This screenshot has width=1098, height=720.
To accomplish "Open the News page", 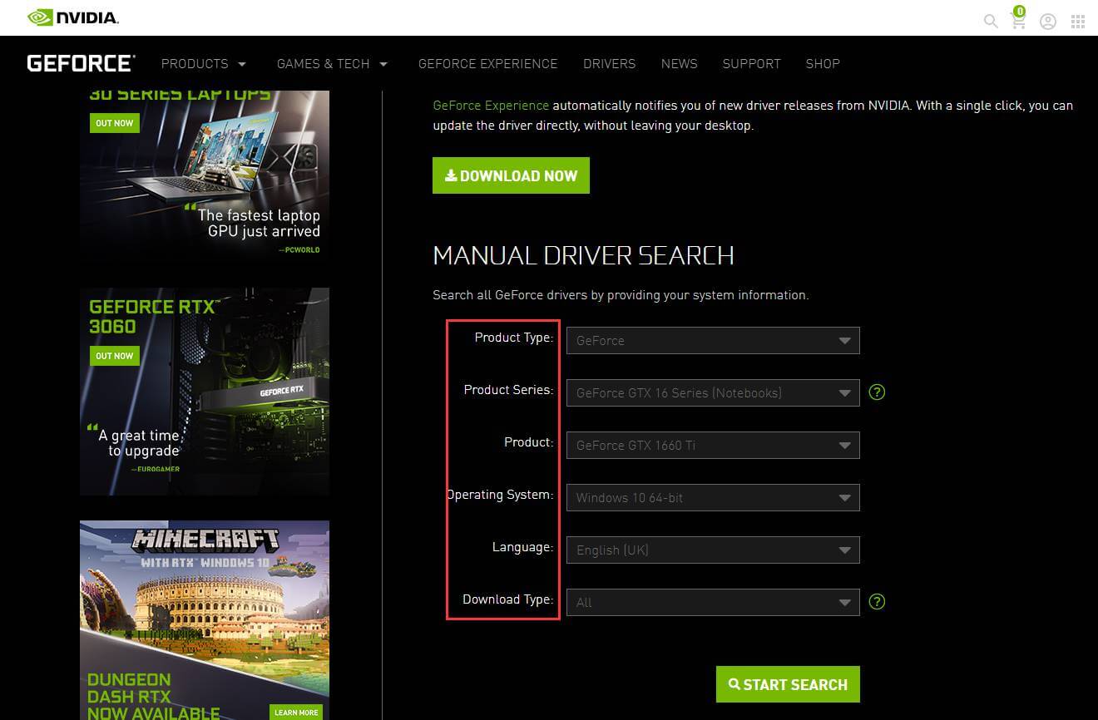I will tap(679, 64).
